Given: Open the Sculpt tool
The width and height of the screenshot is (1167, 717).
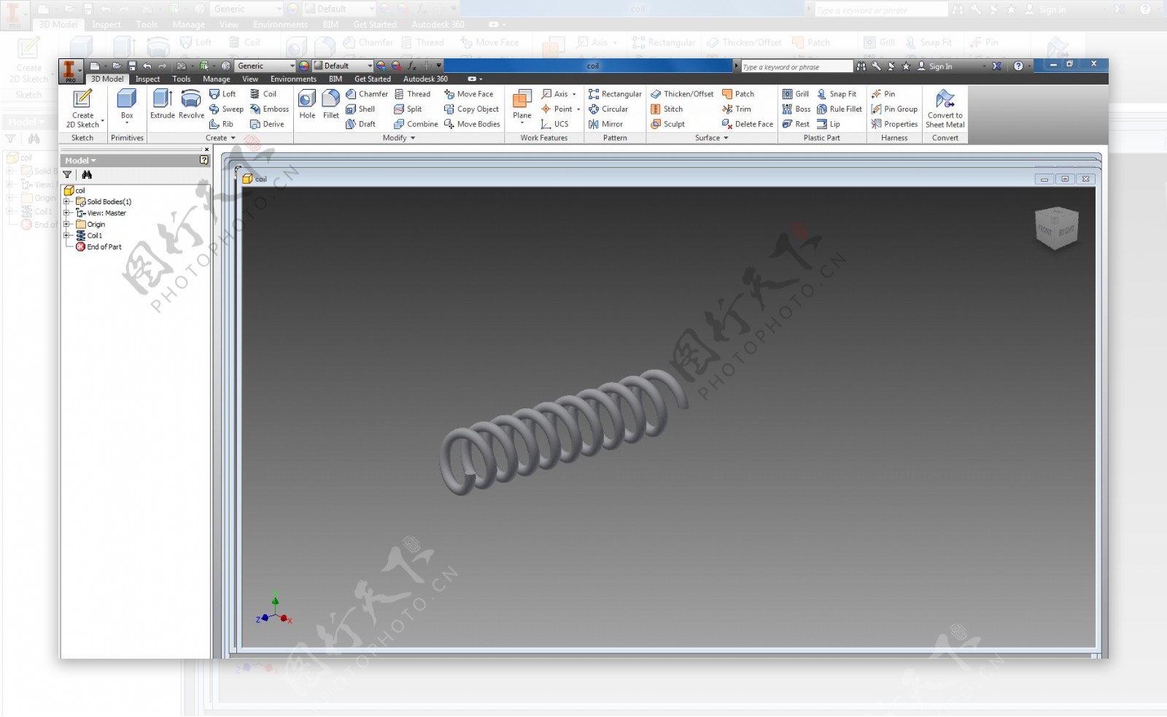Looking at the screenshot, I should (x=667, y=124).
